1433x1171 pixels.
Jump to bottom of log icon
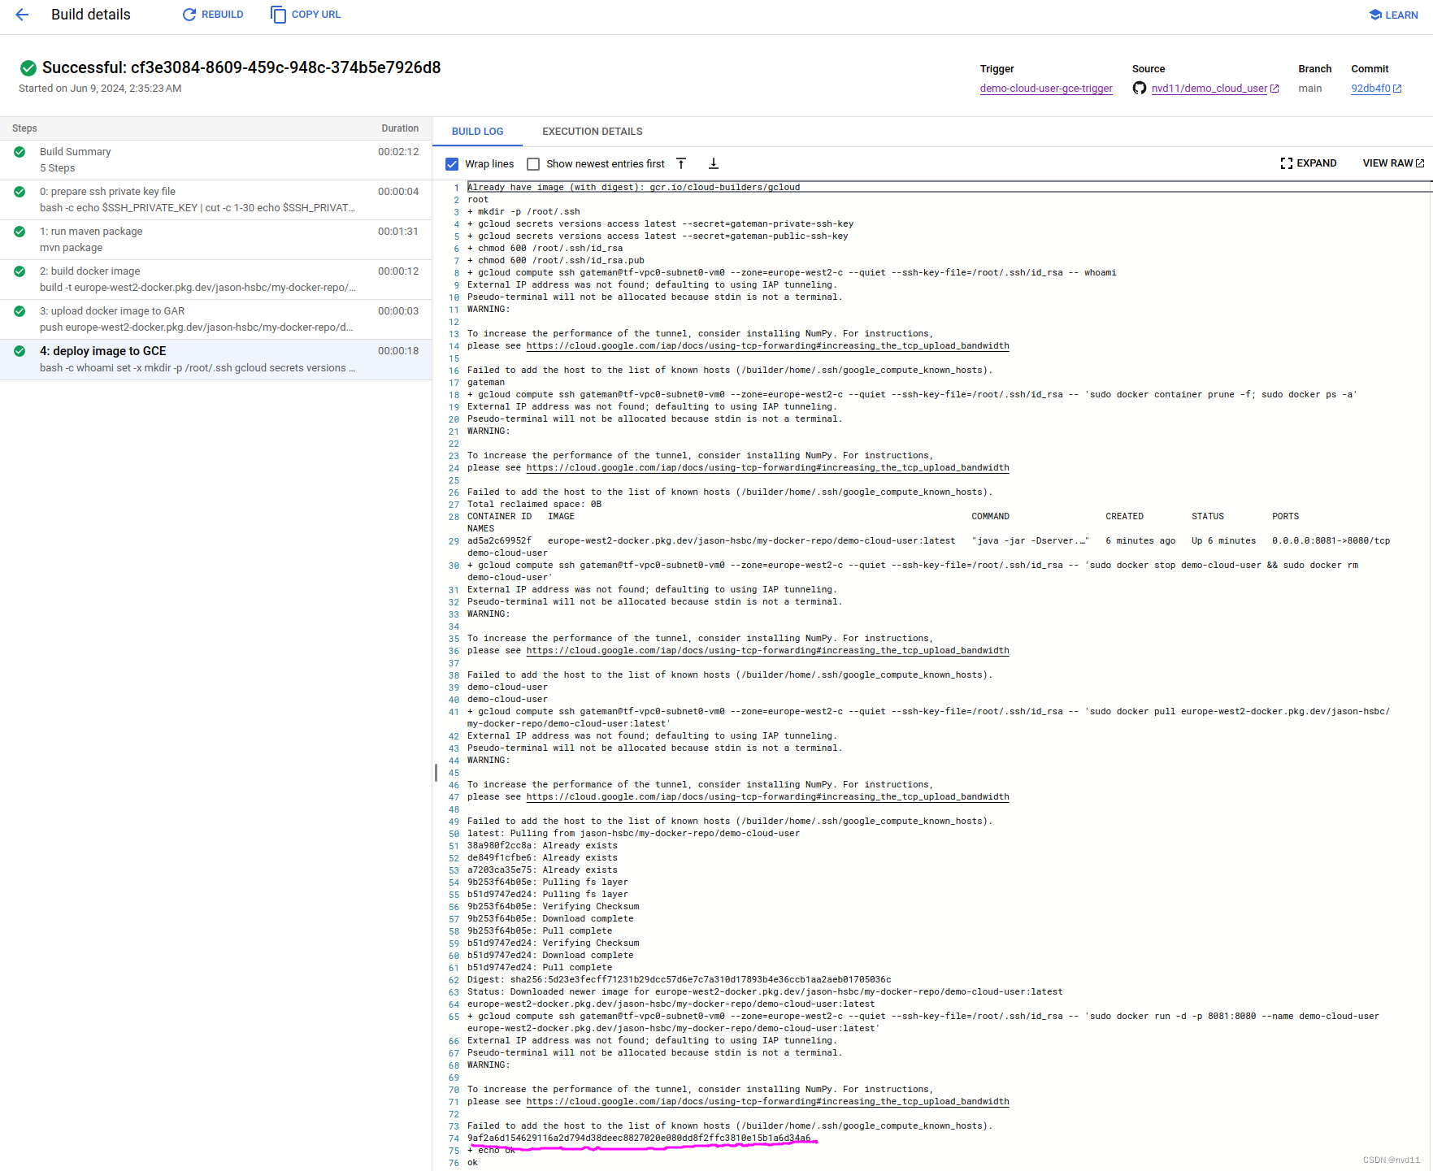point(713,164)
